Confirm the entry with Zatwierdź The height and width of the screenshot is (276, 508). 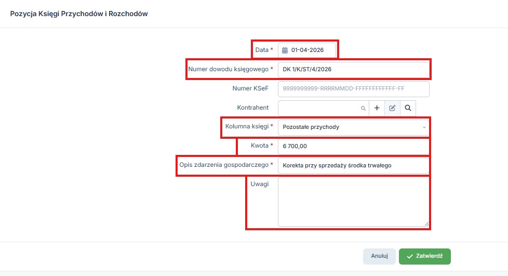point(424,256)
